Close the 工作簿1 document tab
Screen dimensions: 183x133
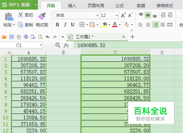(124, 37)
